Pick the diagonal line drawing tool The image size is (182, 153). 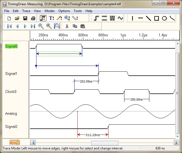click(x=149, y=18)
